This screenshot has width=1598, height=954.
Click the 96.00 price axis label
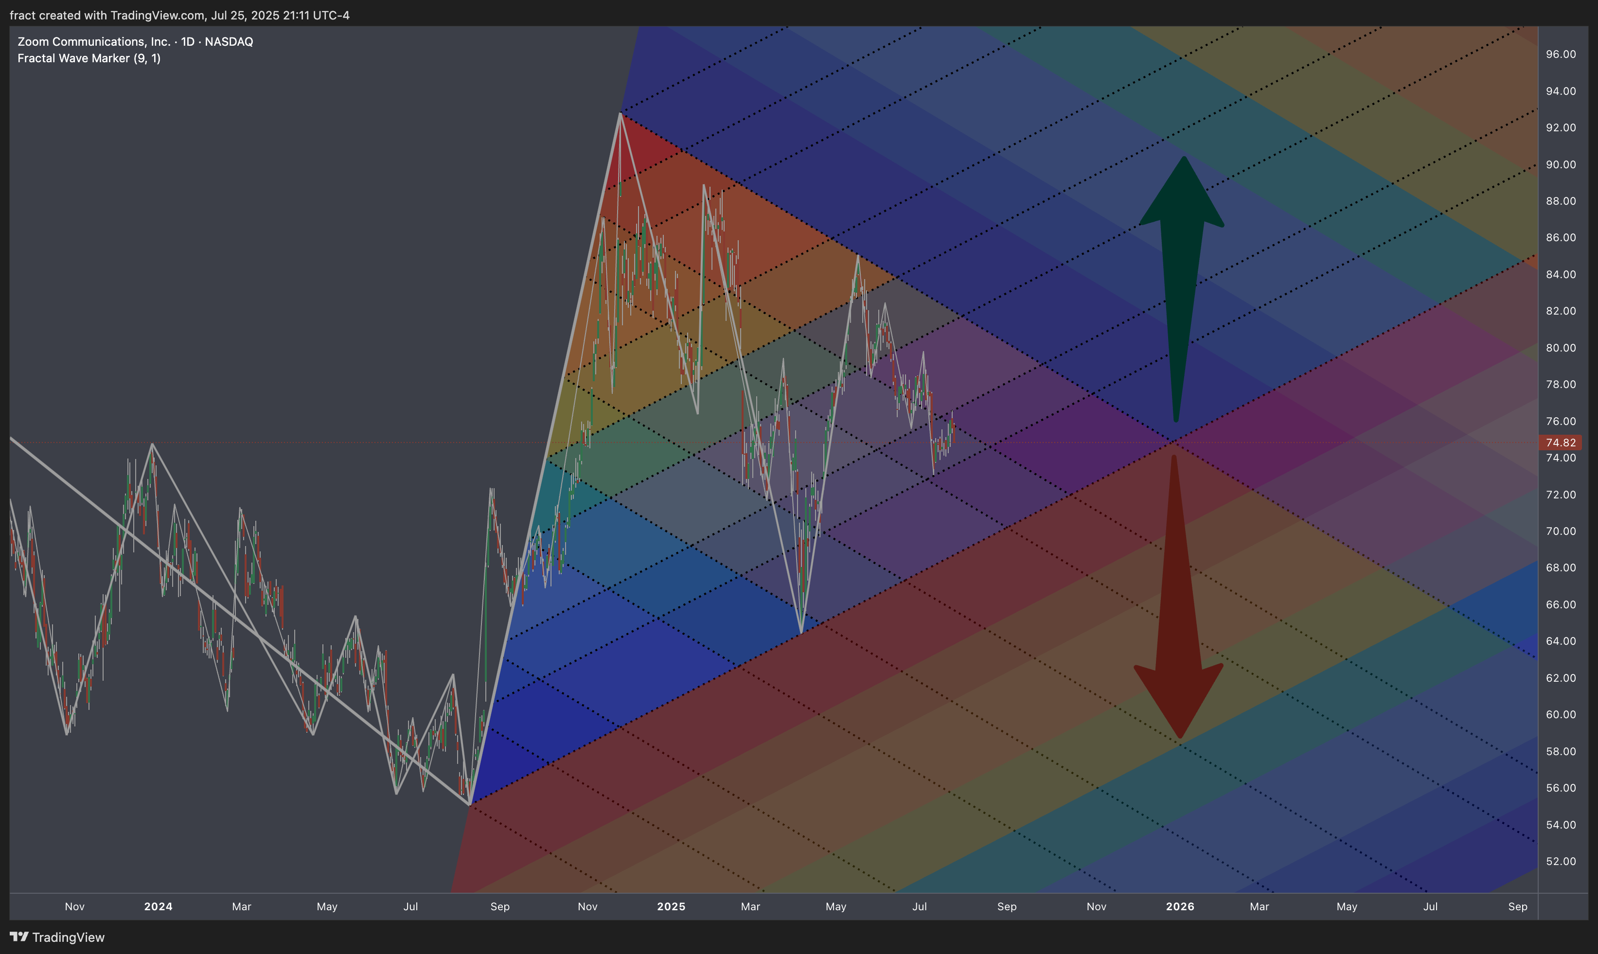[1561, 54]
